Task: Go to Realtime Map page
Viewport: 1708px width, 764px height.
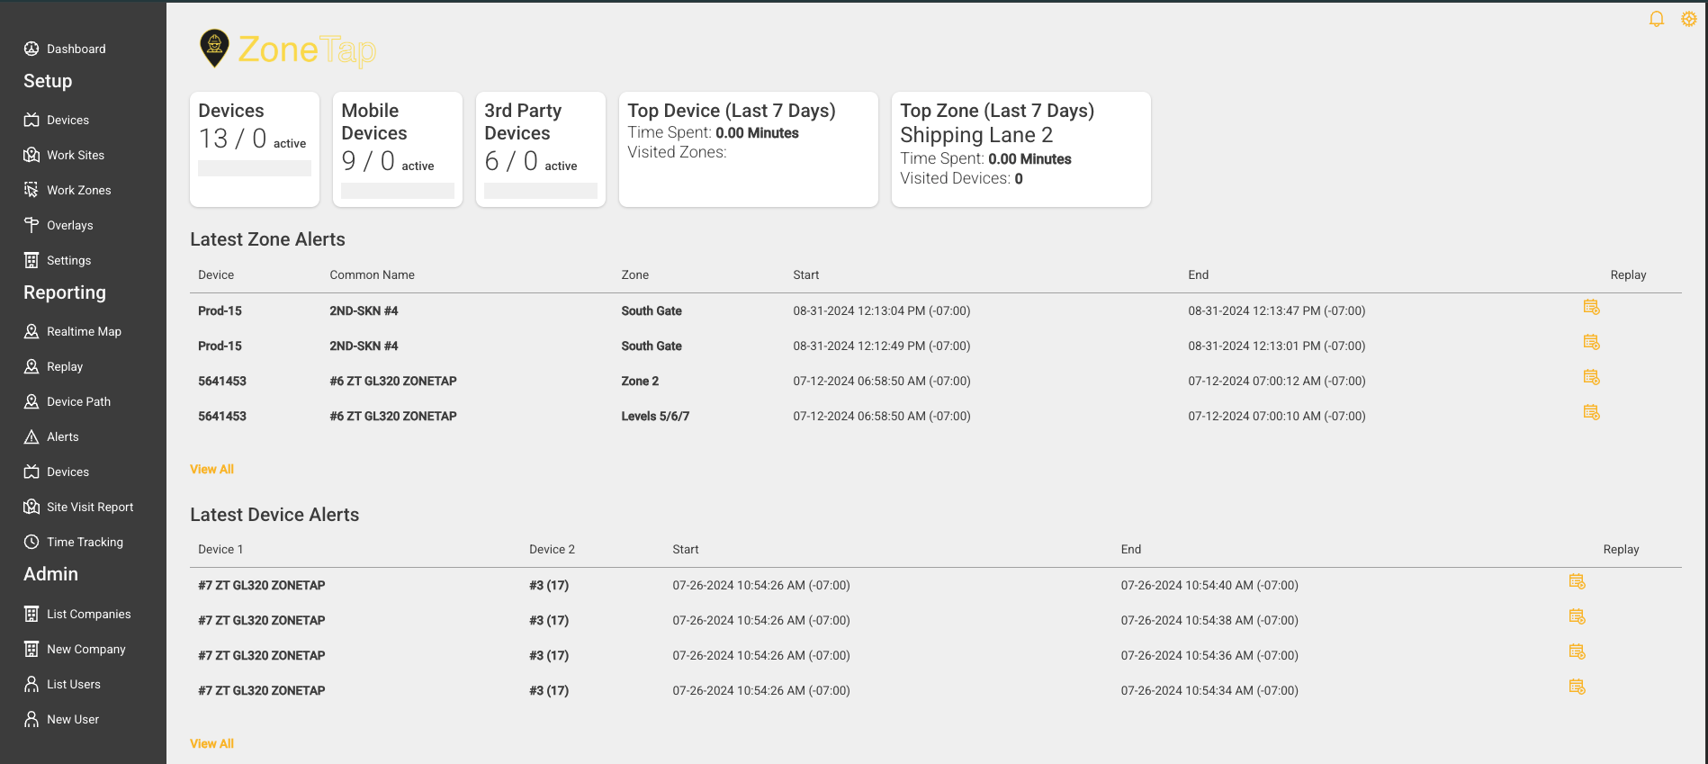Action: 84,331
